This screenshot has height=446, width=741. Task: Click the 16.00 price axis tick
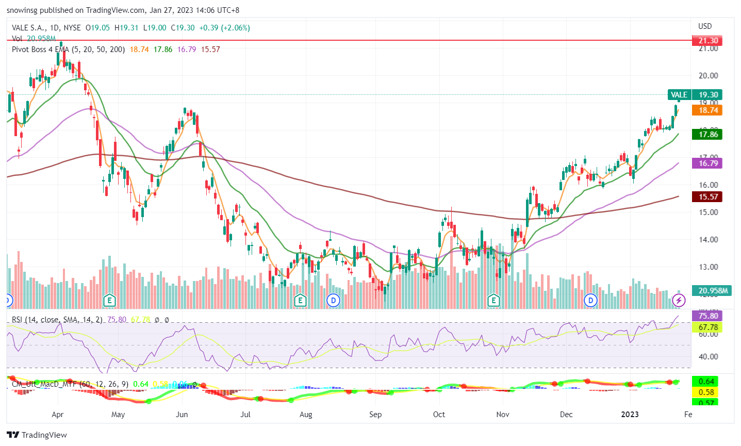click(x=708, y=185)
